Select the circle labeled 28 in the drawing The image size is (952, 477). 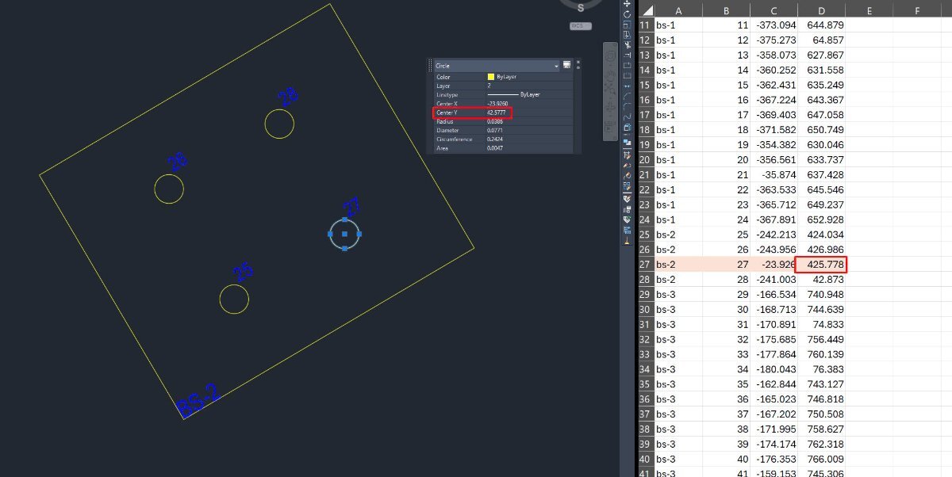click(279, 124)
